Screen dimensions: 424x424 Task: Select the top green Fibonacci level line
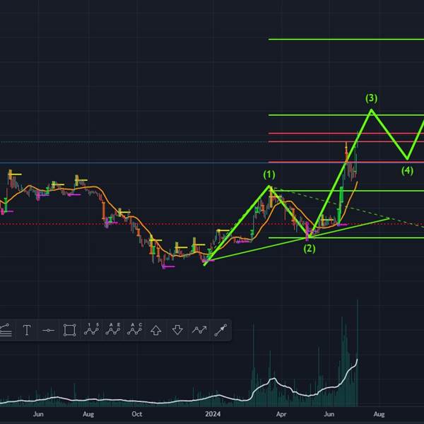pyautogui.click(x=346, y=40)
